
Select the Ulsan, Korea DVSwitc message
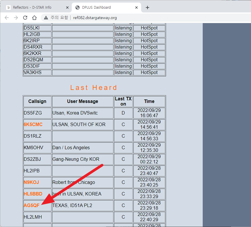pyautogui.click(x=75, y=113)
